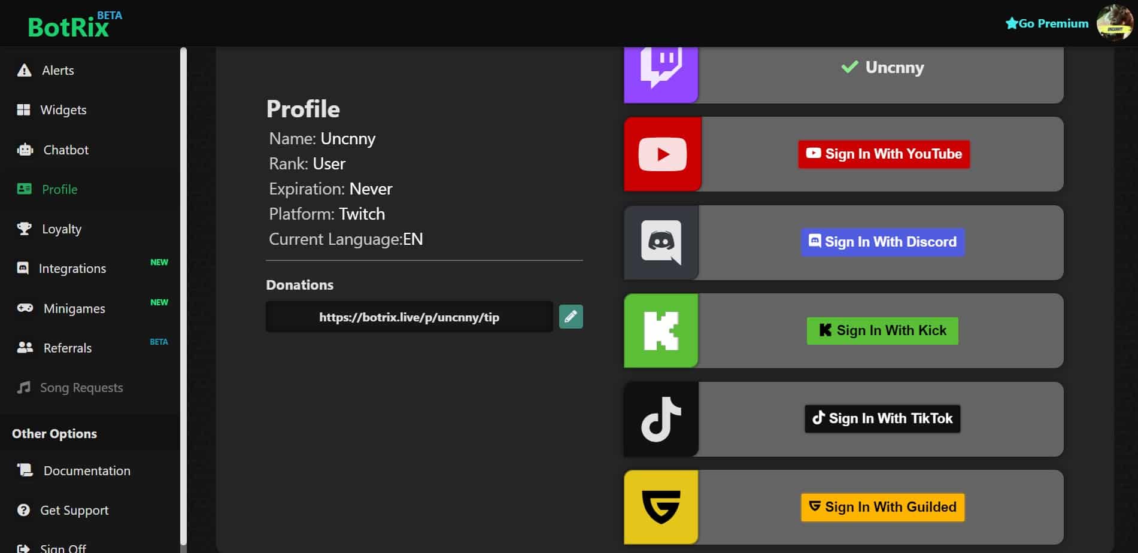Click Go Premium
Image resolution: width=1138 pixels, height=553 pixels.
point(1047,23)
